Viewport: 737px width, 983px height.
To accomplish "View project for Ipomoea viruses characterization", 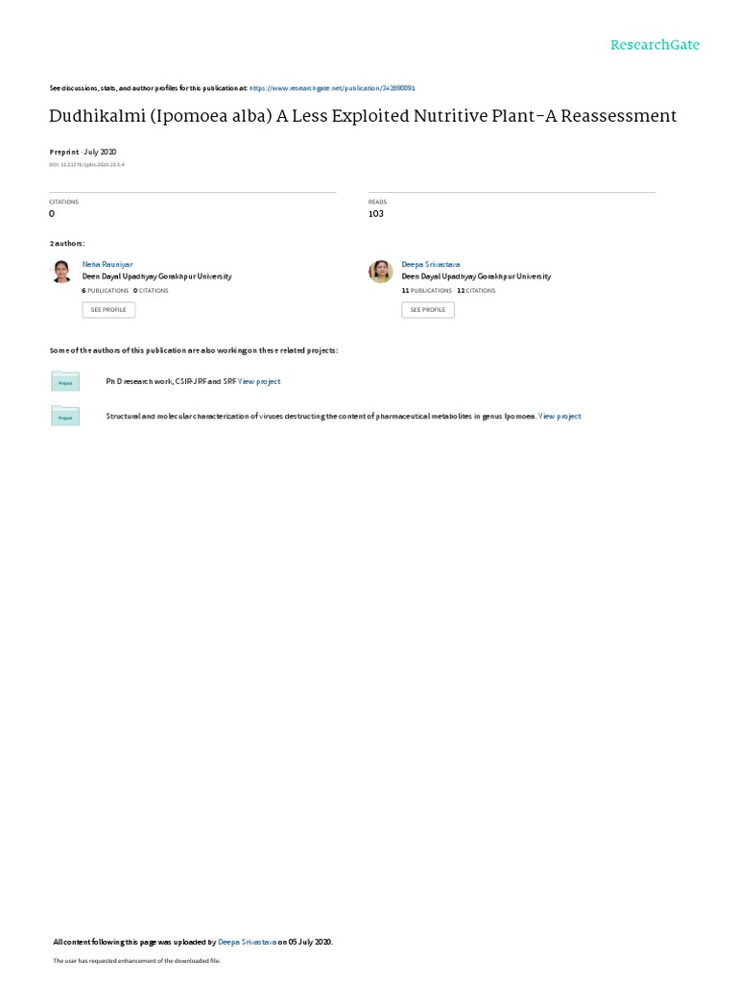I will (559, 417).
